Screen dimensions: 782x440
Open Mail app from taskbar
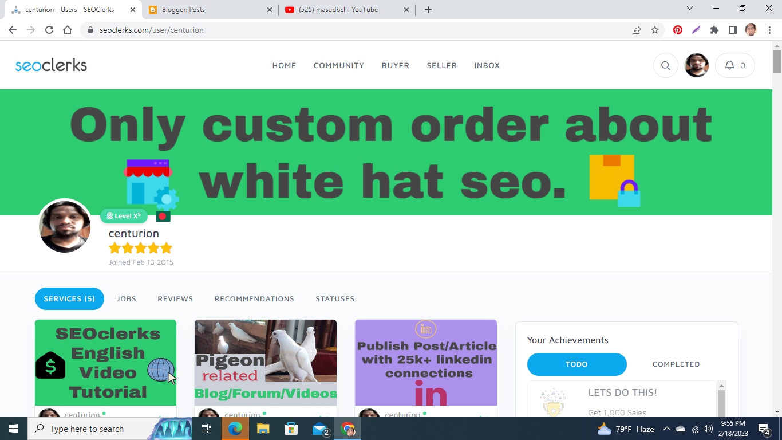point(320,429)
